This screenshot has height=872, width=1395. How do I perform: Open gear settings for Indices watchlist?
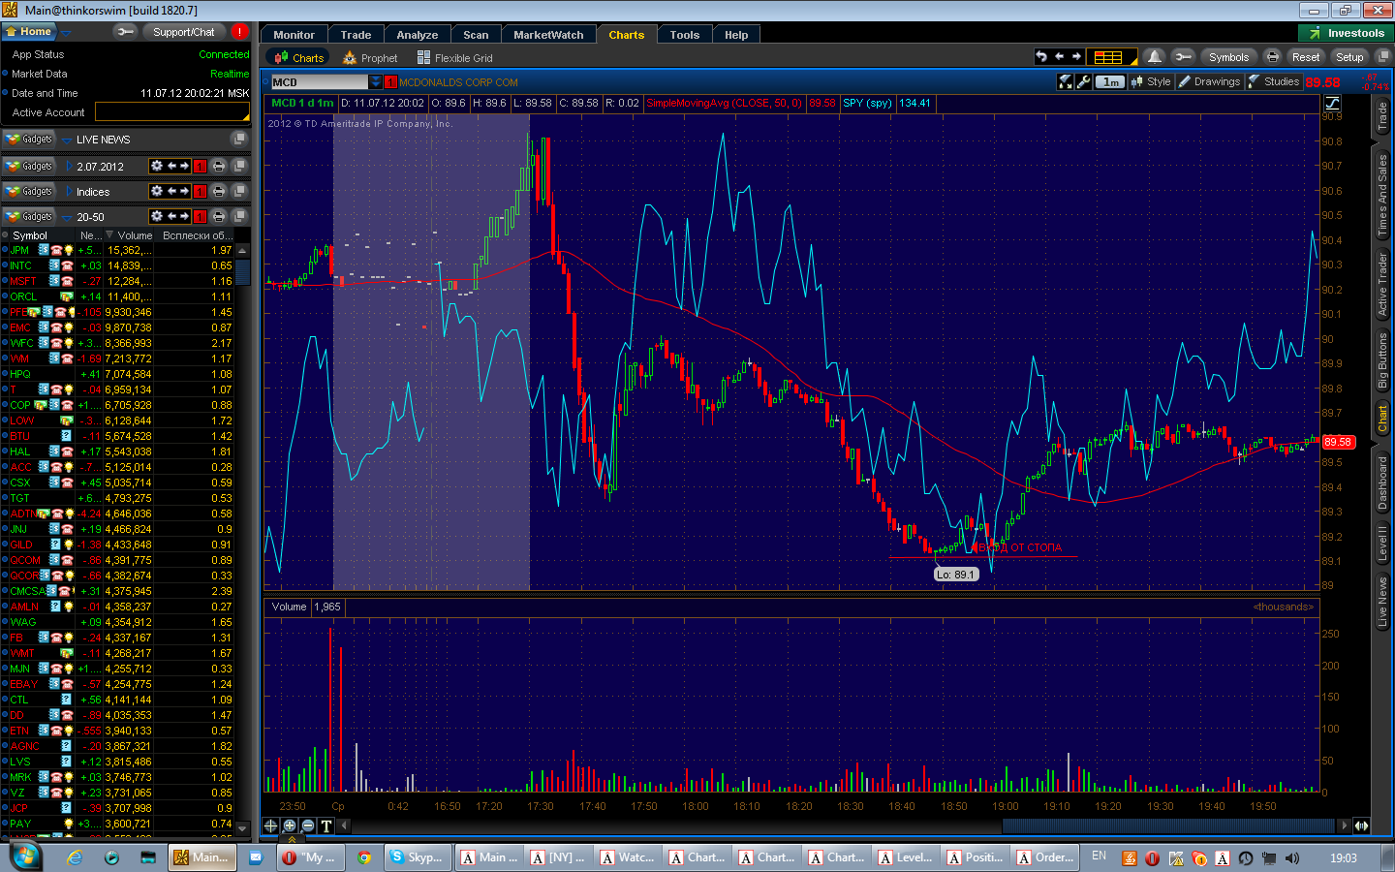[x=157, y=191]
